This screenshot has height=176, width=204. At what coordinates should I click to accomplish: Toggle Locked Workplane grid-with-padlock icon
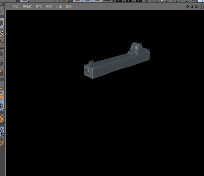point(2,131)
